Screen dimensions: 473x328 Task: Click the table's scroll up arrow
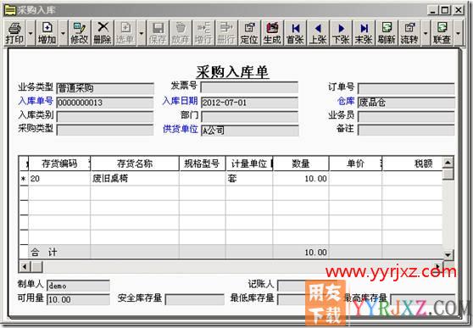click(448, 163)
